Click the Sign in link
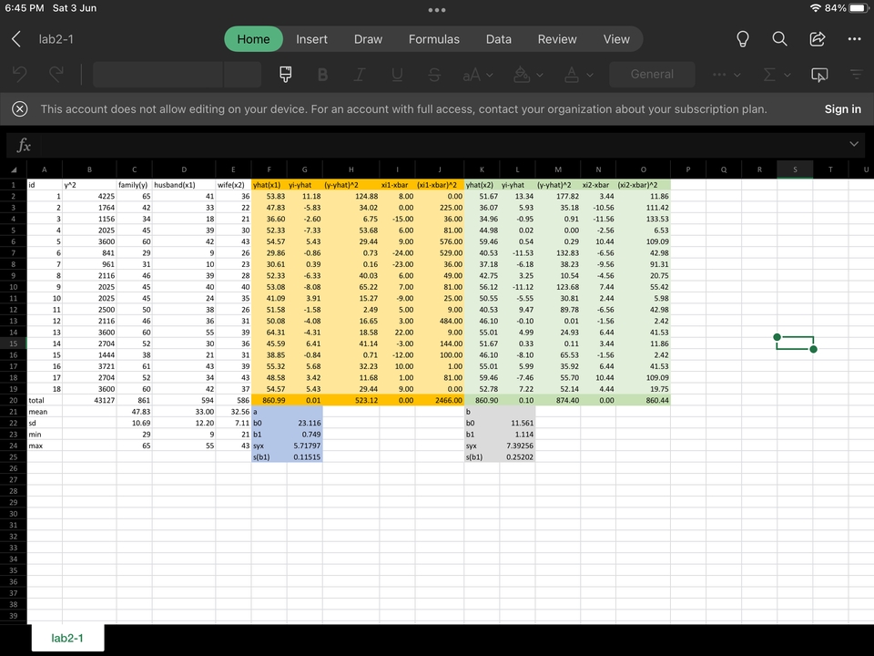This screenshot has width=874, height=656. pyautogui.click(x=842, y=108)
